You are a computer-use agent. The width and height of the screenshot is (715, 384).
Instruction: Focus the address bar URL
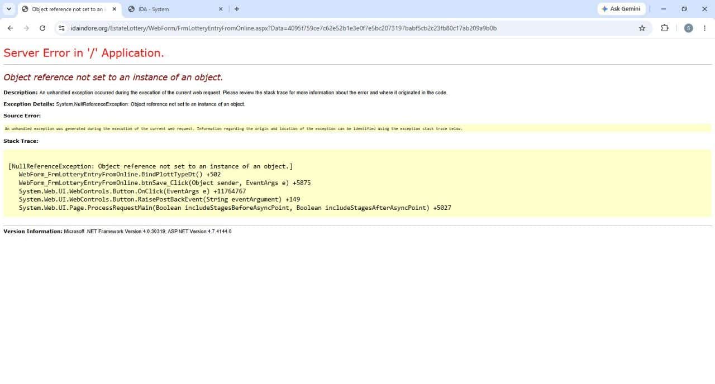[284, 28]
